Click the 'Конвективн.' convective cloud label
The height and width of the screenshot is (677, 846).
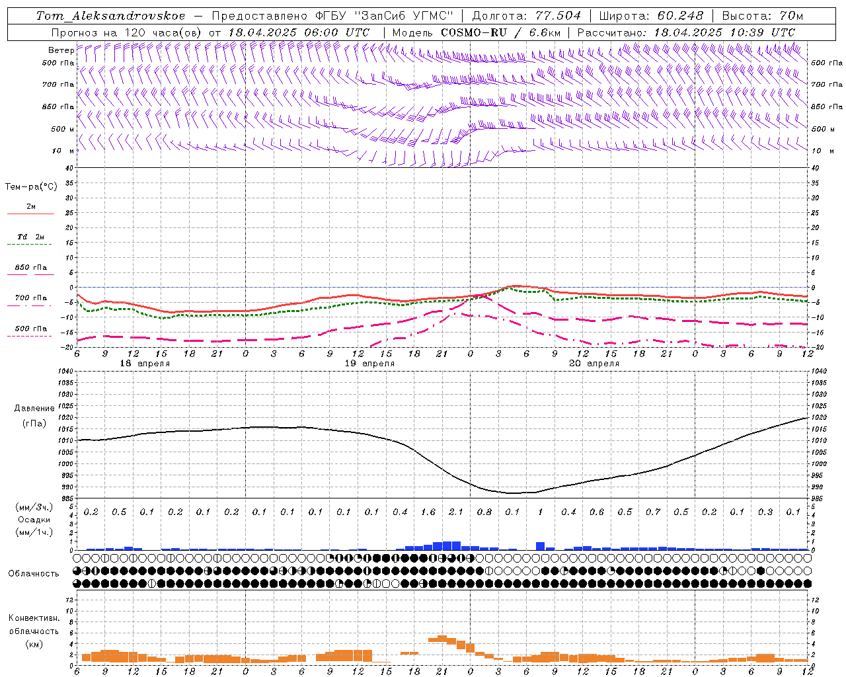[34, 618]
